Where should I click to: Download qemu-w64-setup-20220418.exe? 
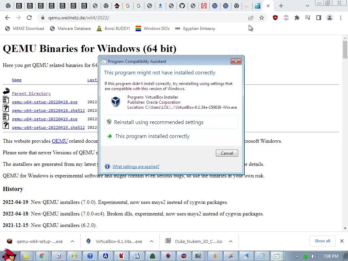(x=45, y=102)
